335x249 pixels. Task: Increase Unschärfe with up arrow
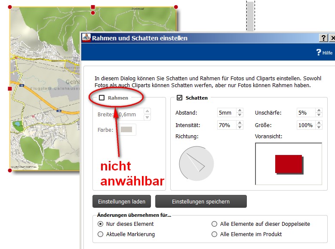319,110
